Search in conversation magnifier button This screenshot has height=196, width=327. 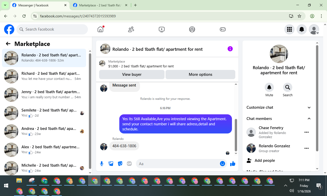pyautogui.click(x=288, y=87)
